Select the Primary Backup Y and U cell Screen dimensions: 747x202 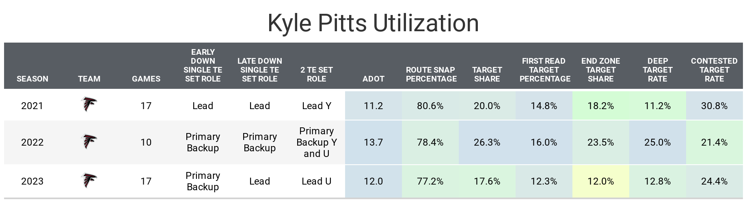(316, 142)
